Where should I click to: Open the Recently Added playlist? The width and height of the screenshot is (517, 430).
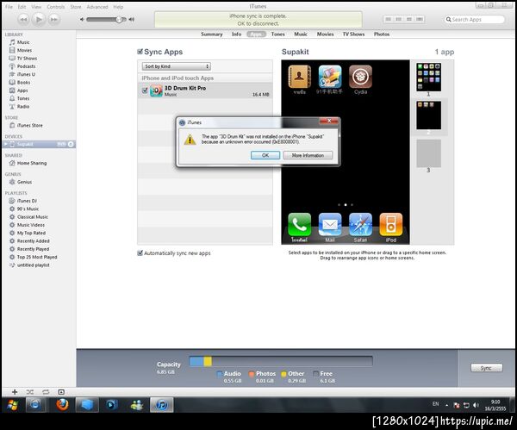pos(33,241)
